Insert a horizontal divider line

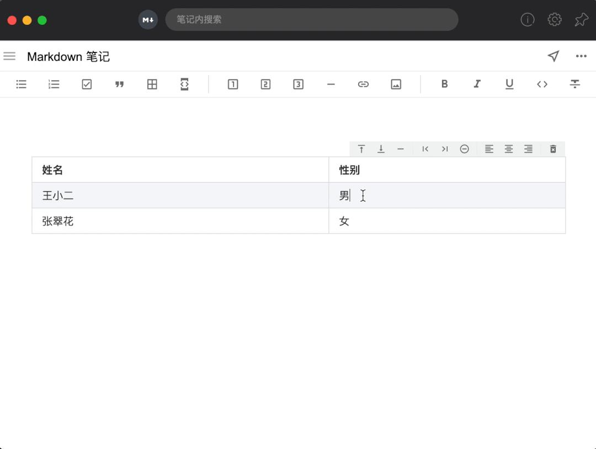click(331, 84)
